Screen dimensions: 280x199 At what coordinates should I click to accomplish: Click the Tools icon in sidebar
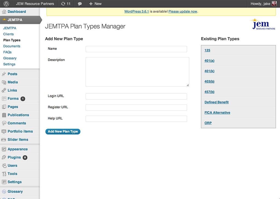pos(4,174)
